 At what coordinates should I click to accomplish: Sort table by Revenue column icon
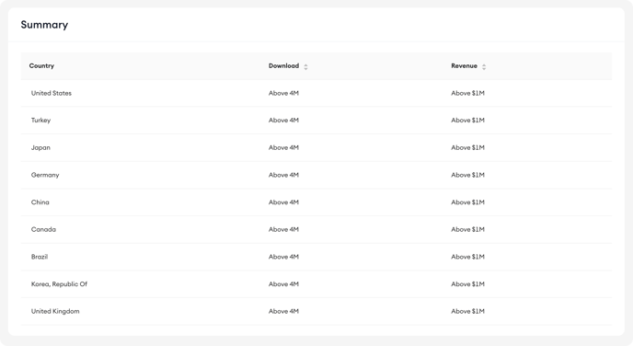[484, 66]
